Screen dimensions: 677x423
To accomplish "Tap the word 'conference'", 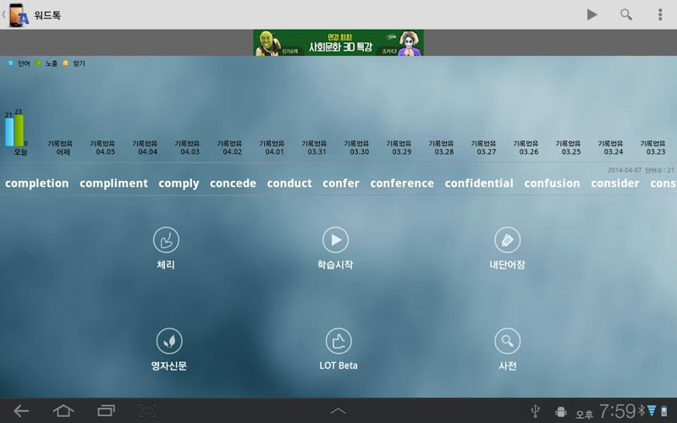I will click(x=402, y=184).
